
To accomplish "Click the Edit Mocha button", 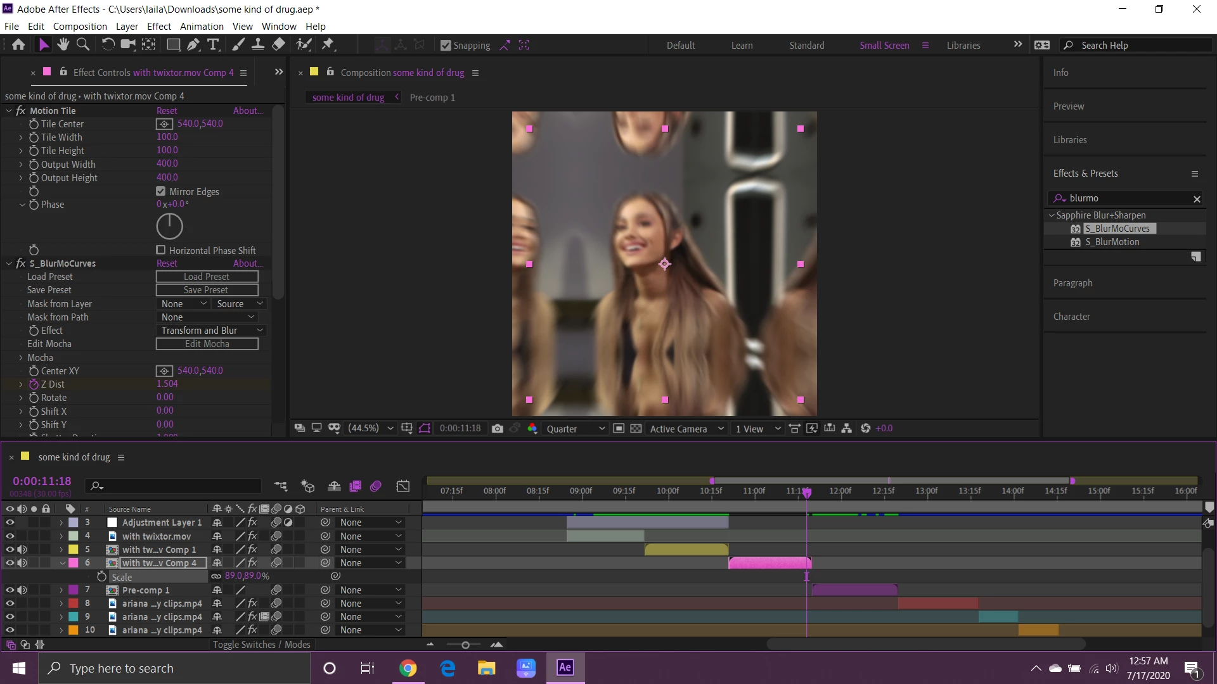I will click(x=207, y=344).
